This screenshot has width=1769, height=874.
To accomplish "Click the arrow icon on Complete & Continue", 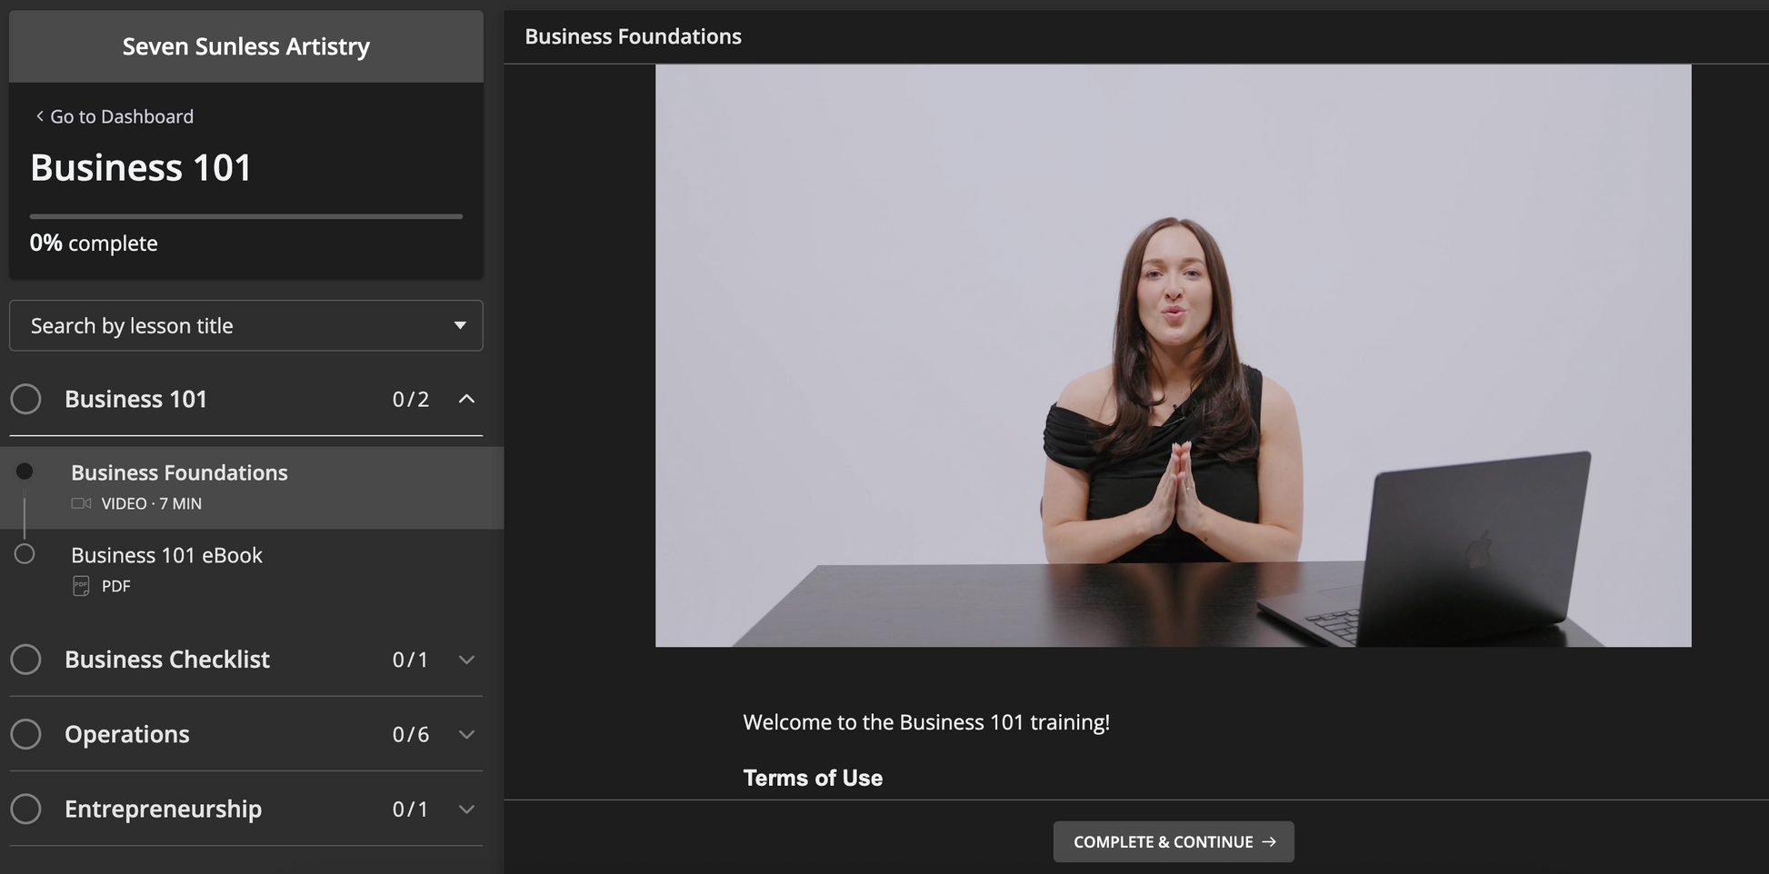I will click(x=1269, y=842).
